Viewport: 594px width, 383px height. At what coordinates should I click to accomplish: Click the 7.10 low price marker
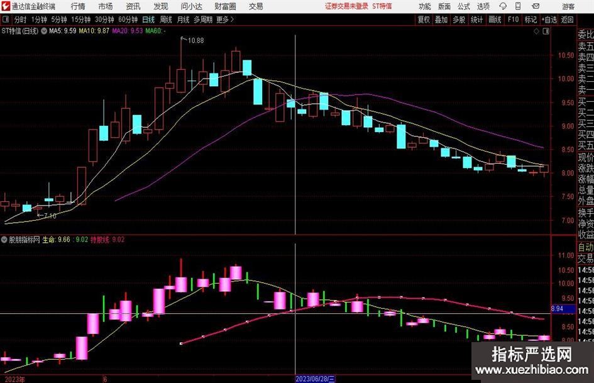coord(50,216)
